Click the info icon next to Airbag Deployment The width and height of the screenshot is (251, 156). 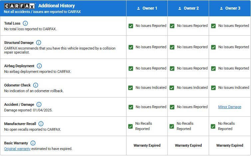[39, 66]
